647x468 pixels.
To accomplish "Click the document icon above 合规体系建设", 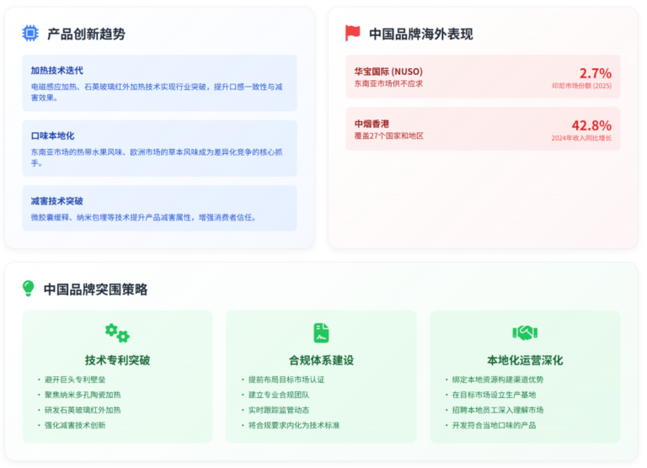I will 321,332.
